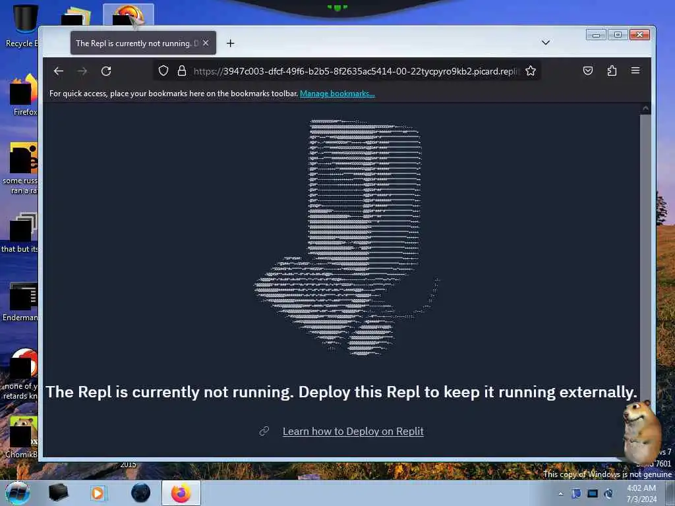Click 'The Repl is currently not running' heading
The width and height of the screenshot is (675, 506).
(341, 392)
